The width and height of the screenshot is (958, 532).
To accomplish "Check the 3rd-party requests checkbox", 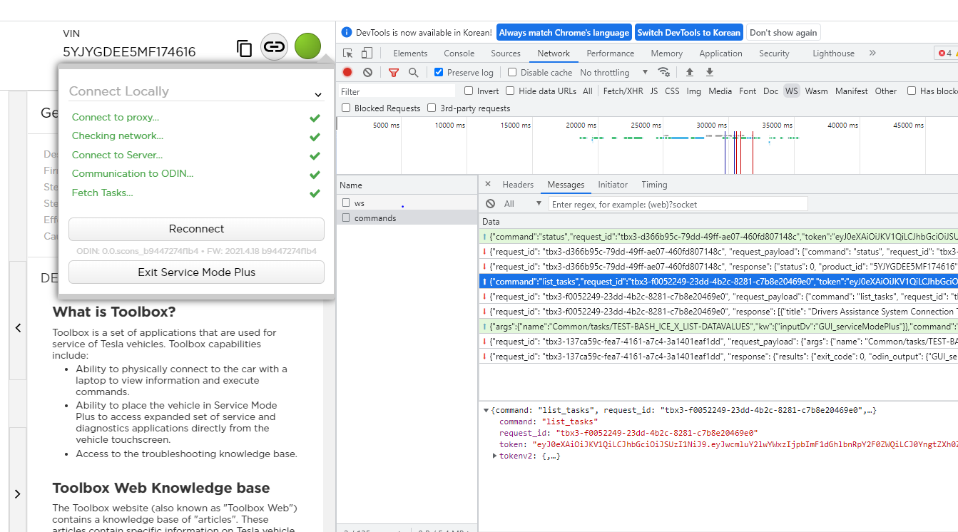I will pos(432,108).
